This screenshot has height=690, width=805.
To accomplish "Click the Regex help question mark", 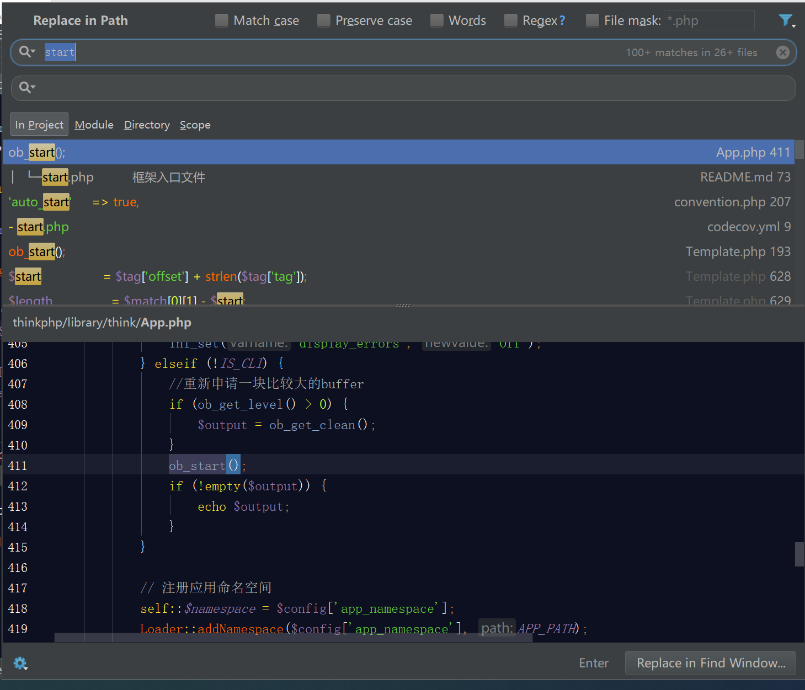I will 562,21.
